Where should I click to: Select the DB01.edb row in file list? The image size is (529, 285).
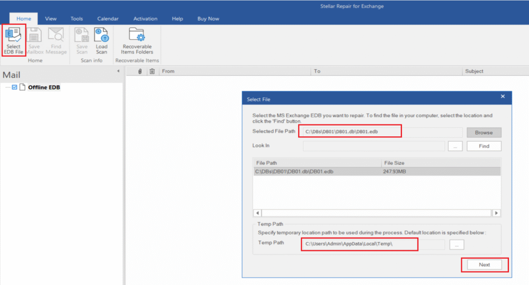(x=377, y=172)
